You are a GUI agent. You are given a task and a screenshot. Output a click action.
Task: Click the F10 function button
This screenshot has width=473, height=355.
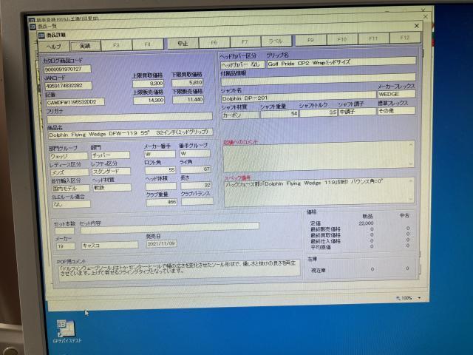pos(342,39)
